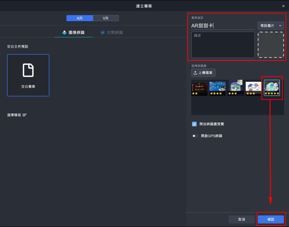The height and width of the screenshot is (227, 289).
Task: Switch to the 空間辨識 tab
Action: pos(112,32)
